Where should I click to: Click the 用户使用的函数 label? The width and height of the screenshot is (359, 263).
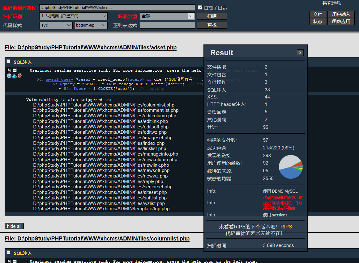224,163
